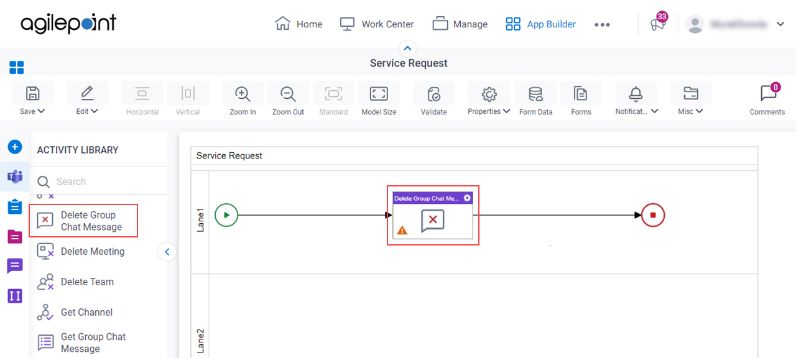This screenshot has width=796, height=358.
Task: Open the user account dropdown chevron
Action: [780, 24]
